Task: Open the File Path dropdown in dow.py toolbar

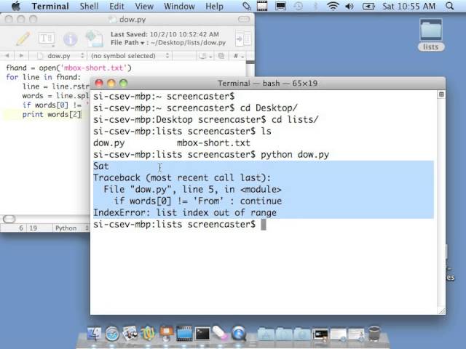Action: (x=128, y=43)
